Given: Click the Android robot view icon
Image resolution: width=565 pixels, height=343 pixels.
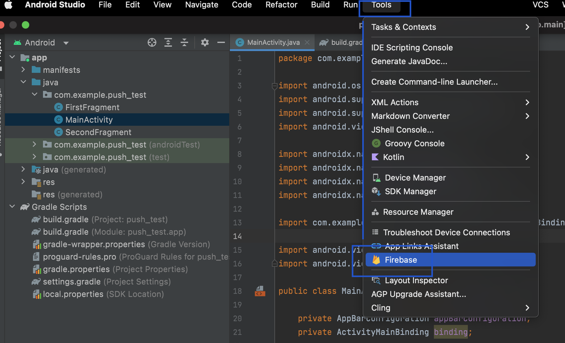Looking at the screenshot, I should [x=17, y=42].
